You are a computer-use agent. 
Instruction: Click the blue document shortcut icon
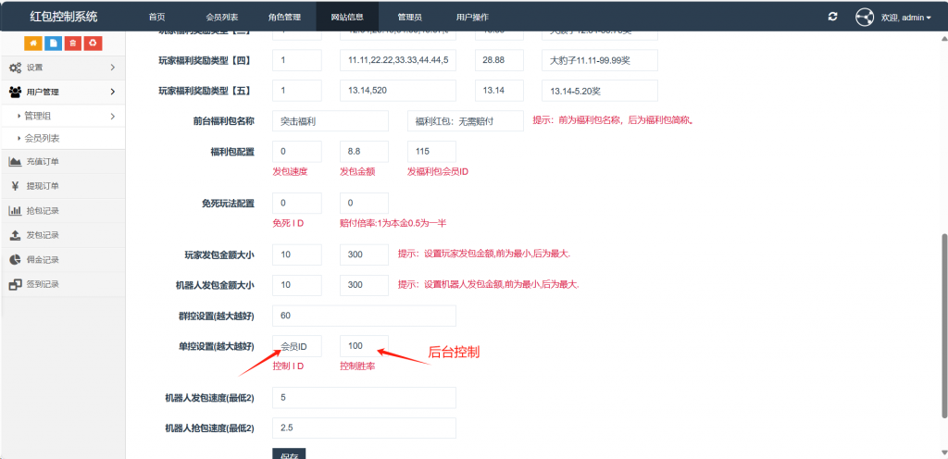pyautogui.click(x=53, y=43)
